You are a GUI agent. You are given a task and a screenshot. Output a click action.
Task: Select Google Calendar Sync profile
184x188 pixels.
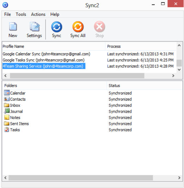click(x=46, y=54)
